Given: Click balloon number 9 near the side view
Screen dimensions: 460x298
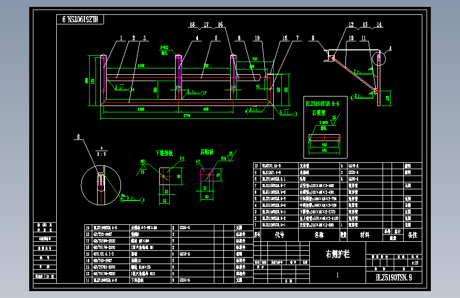Looking at the screenshot, I should [313, 38].
